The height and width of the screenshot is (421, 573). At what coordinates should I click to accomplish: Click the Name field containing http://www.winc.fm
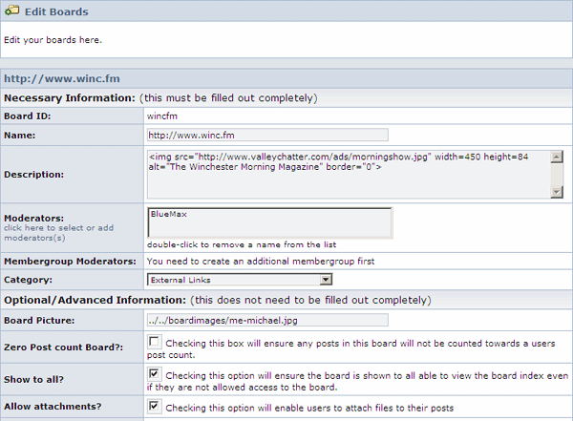point(267,135)
